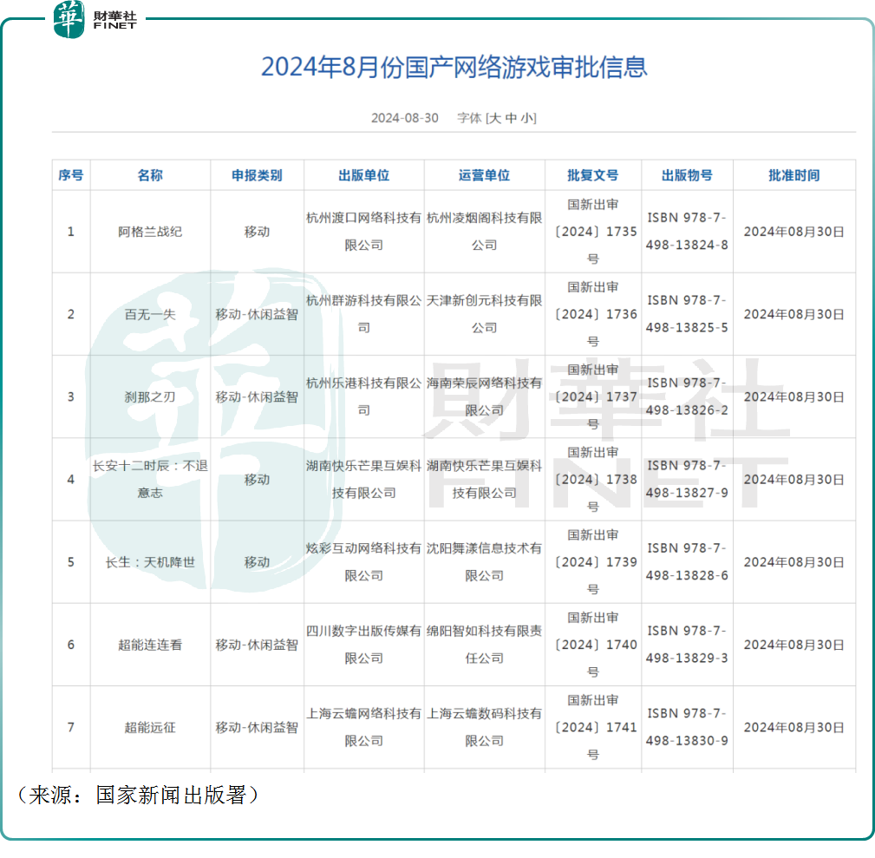The height and width of the screenshot is (858, 875).
Task: Click ISBN 978-7-498-13824-8
Action: [x=687, y=232]
